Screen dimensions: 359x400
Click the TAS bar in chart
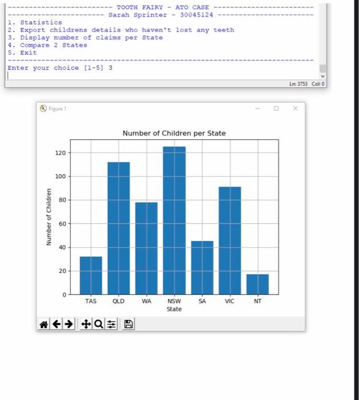click(91, 275)
